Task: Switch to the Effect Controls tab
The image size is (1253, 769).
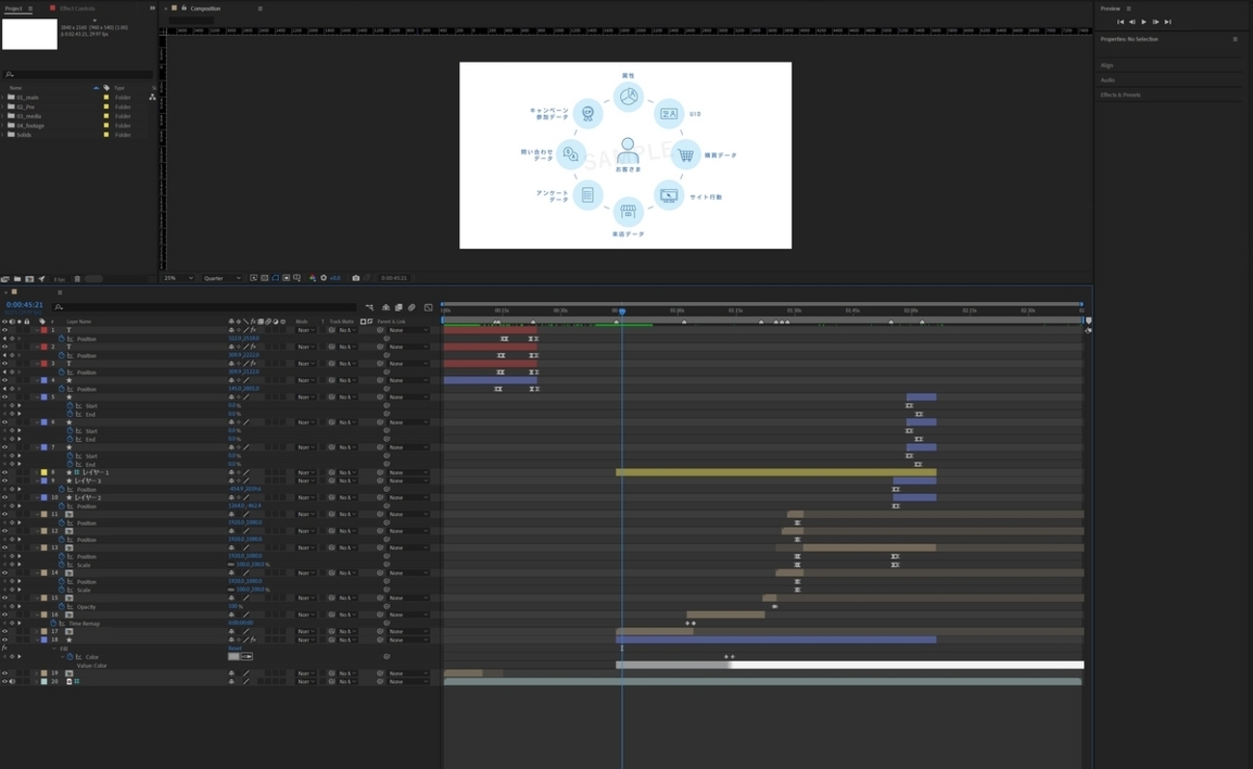Action: (75, 9)
